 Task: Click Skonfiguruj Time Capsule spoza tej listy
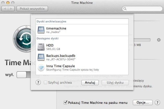pyautogui.click(x=72, y=70)
